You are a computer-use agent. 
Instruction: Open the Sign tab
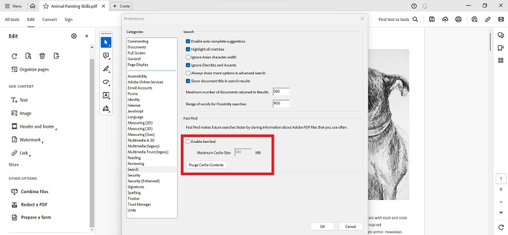coord(69,20)
